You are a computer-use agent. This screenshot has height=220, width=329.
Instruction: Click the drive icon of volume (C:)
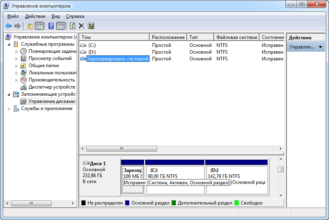(x=83, y=45)
